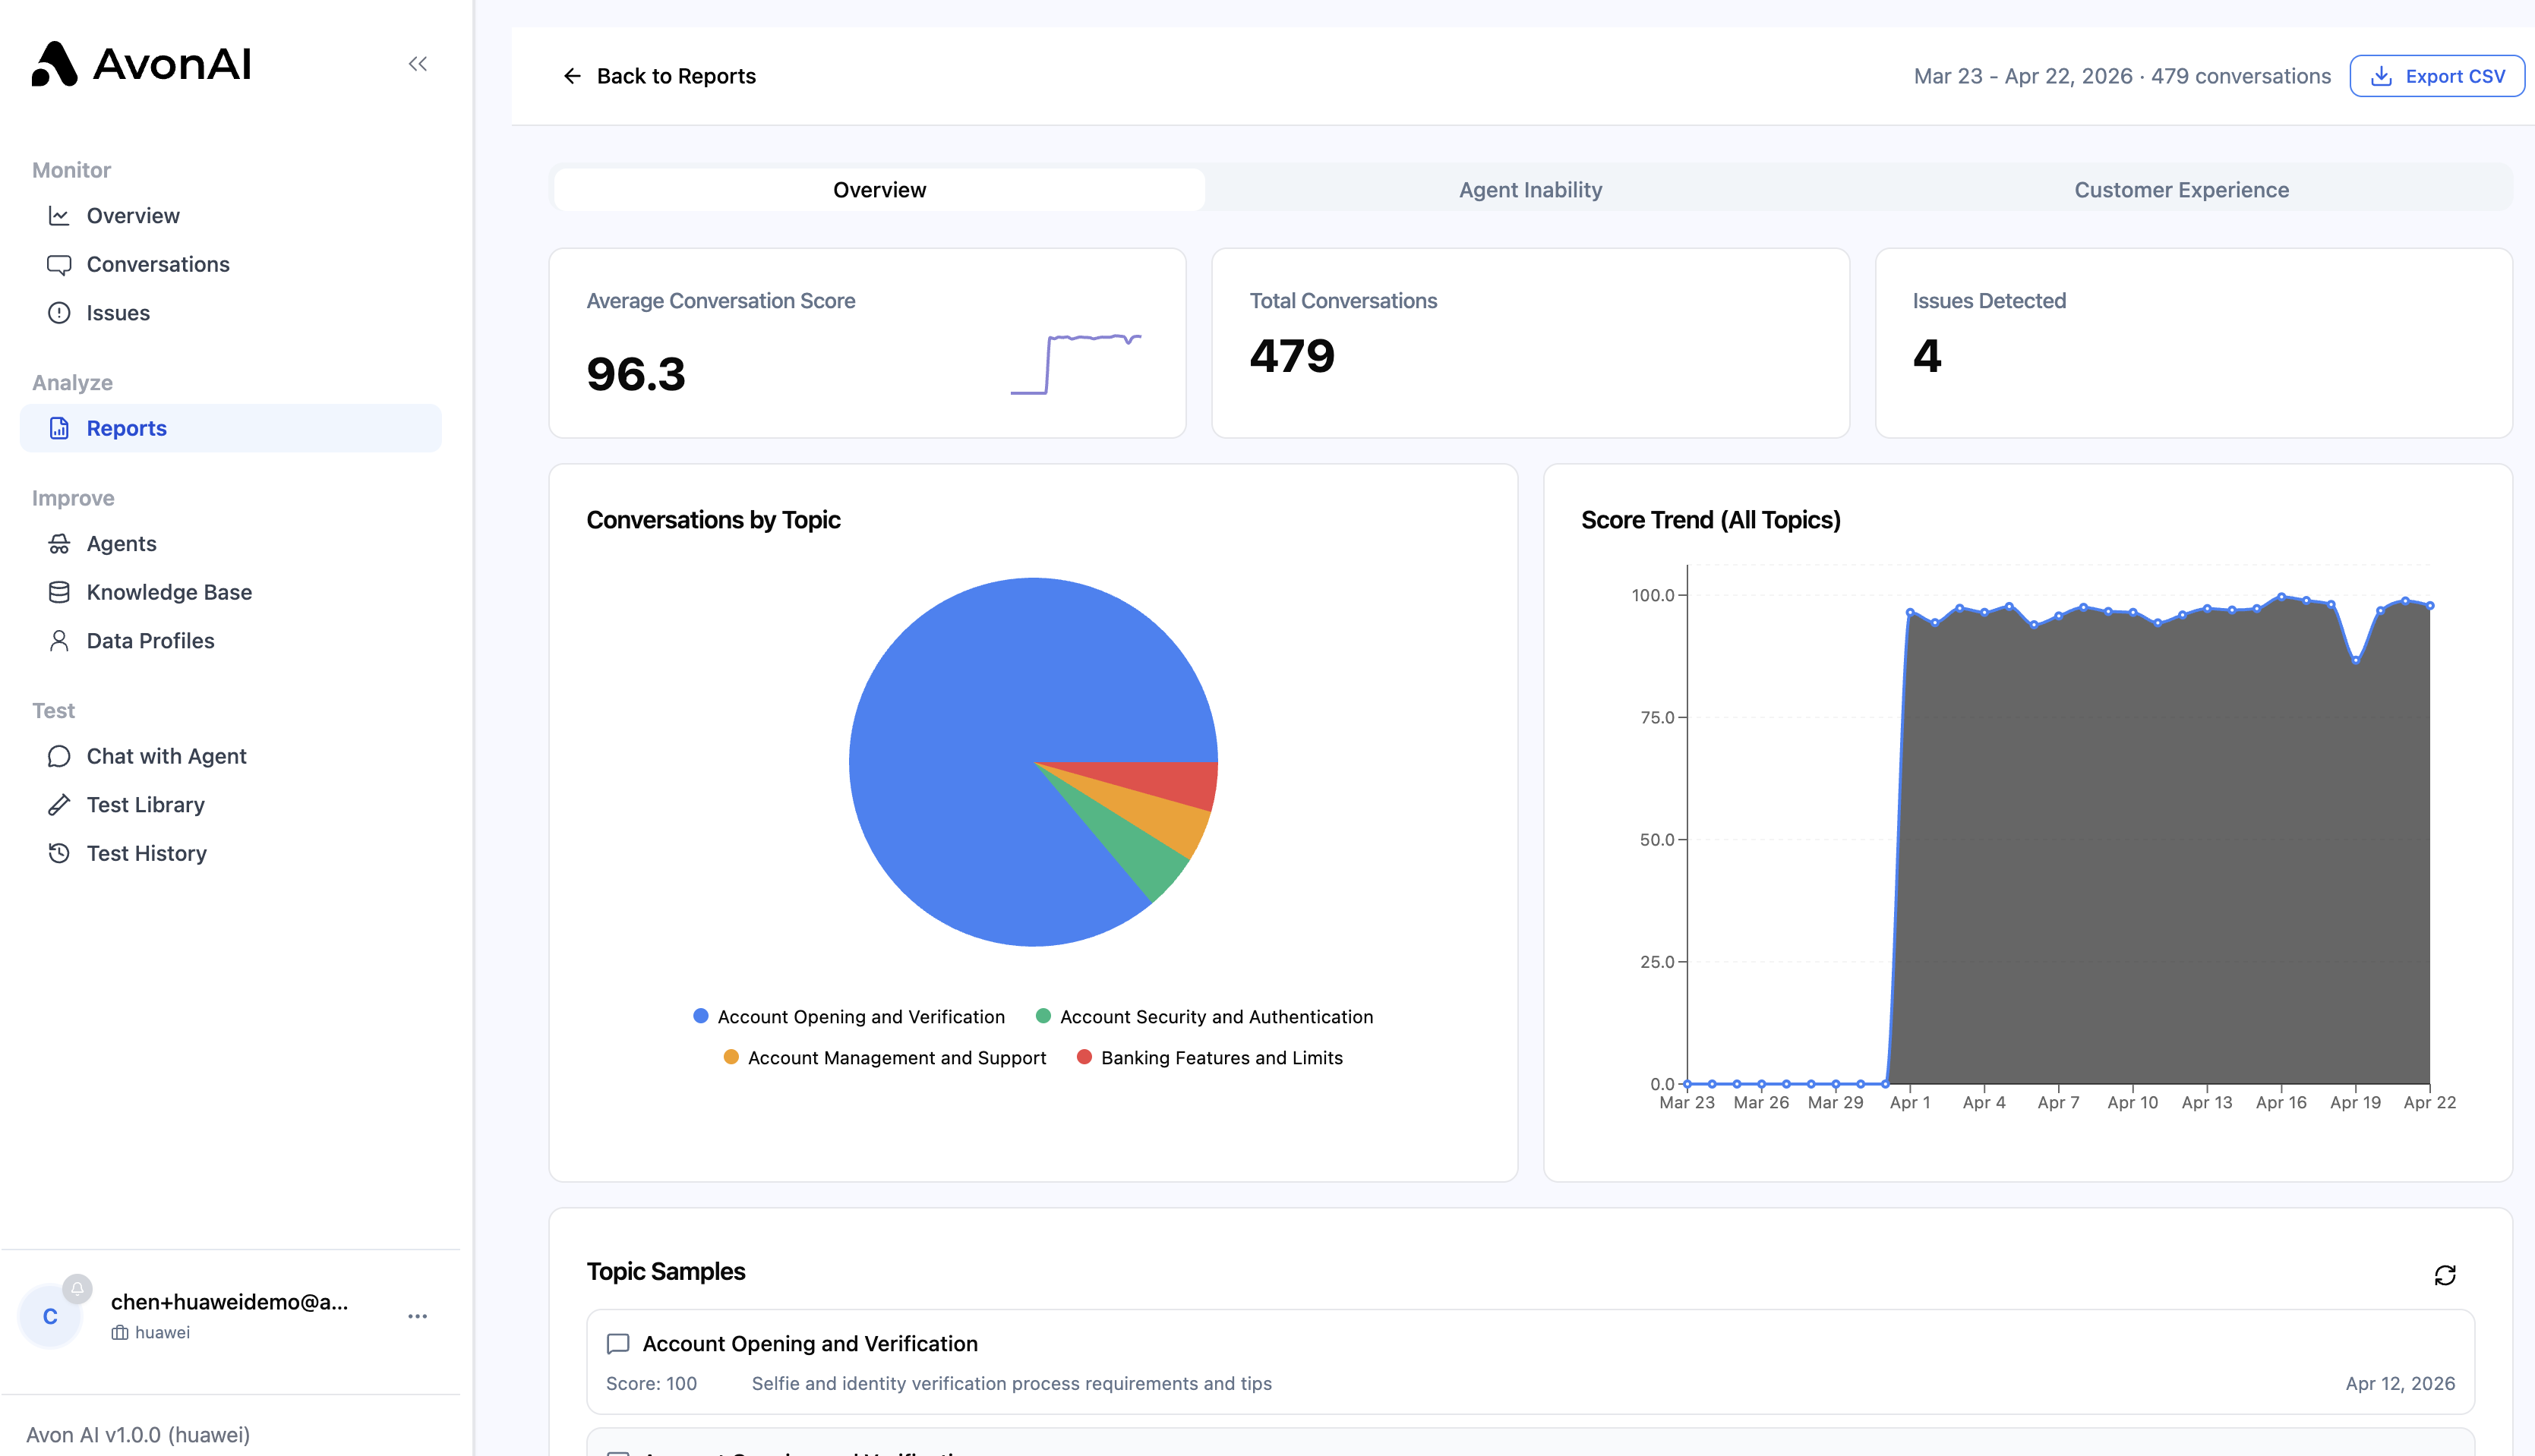Click the refresh icon in Topic Samples
This screenshot has width=2535, height=1456.
click(x=2445, y=1275)
